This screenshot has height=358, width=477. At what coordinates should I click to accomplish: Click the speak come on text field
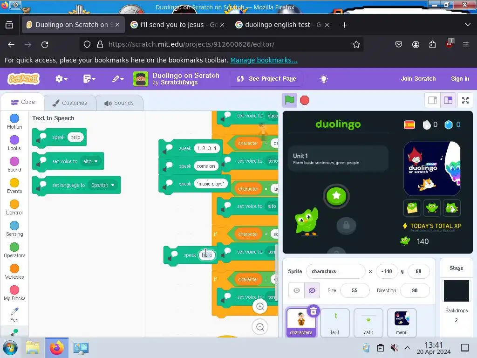click(205, 166)
